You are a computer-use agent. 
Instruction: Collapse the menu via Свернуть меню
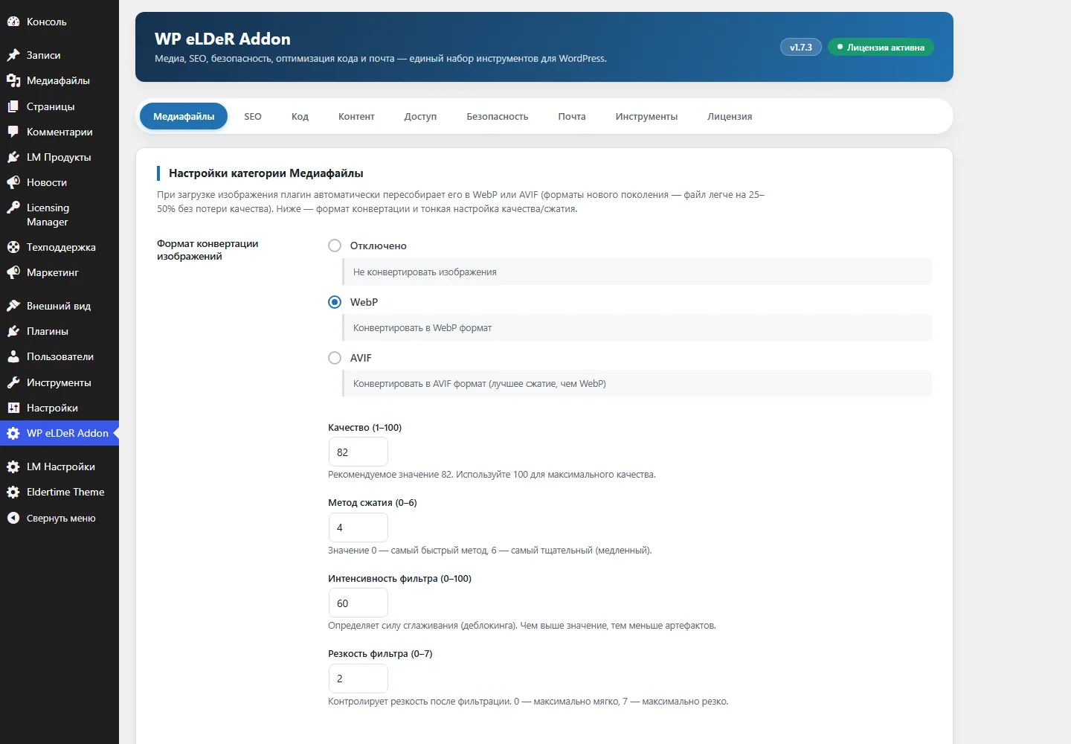[x=59, y=518]
